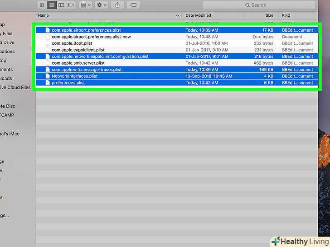Image resolution: width=330 pixels, height=247 pixels.
Task: Switch to Cover Flow view
Action: (71, 5)
